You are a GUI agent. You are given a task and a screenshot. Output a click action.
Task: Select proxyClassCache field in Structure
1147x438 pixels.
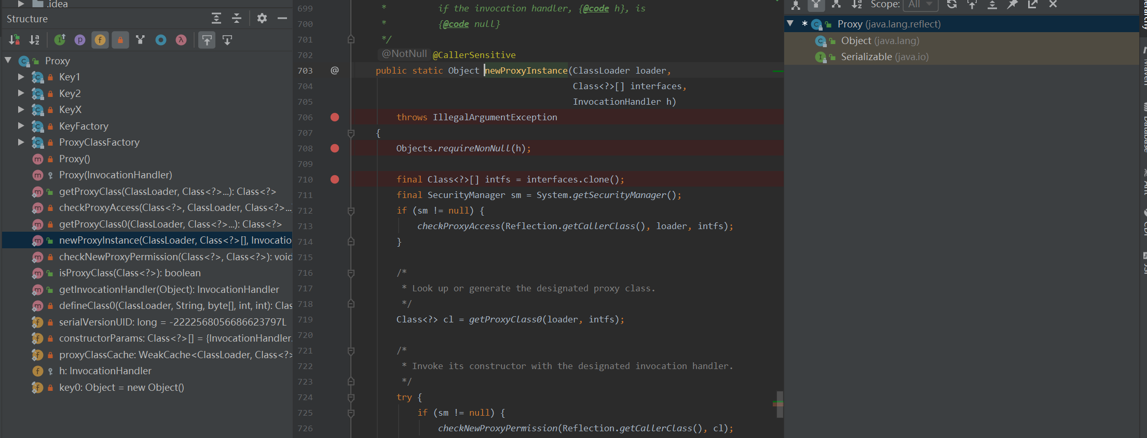click(175, 355)
